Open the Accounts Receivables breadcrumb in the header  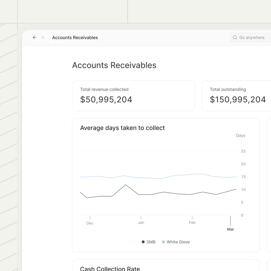pos(75,37)
